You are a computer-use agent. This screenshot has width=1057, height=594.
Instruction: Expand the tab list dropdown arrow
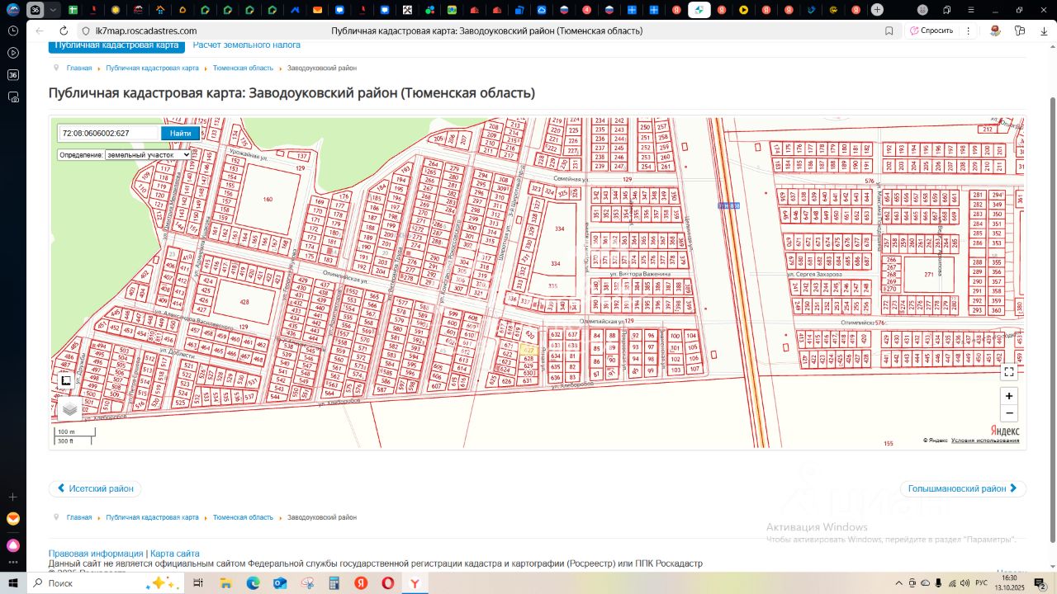point(53,10)
